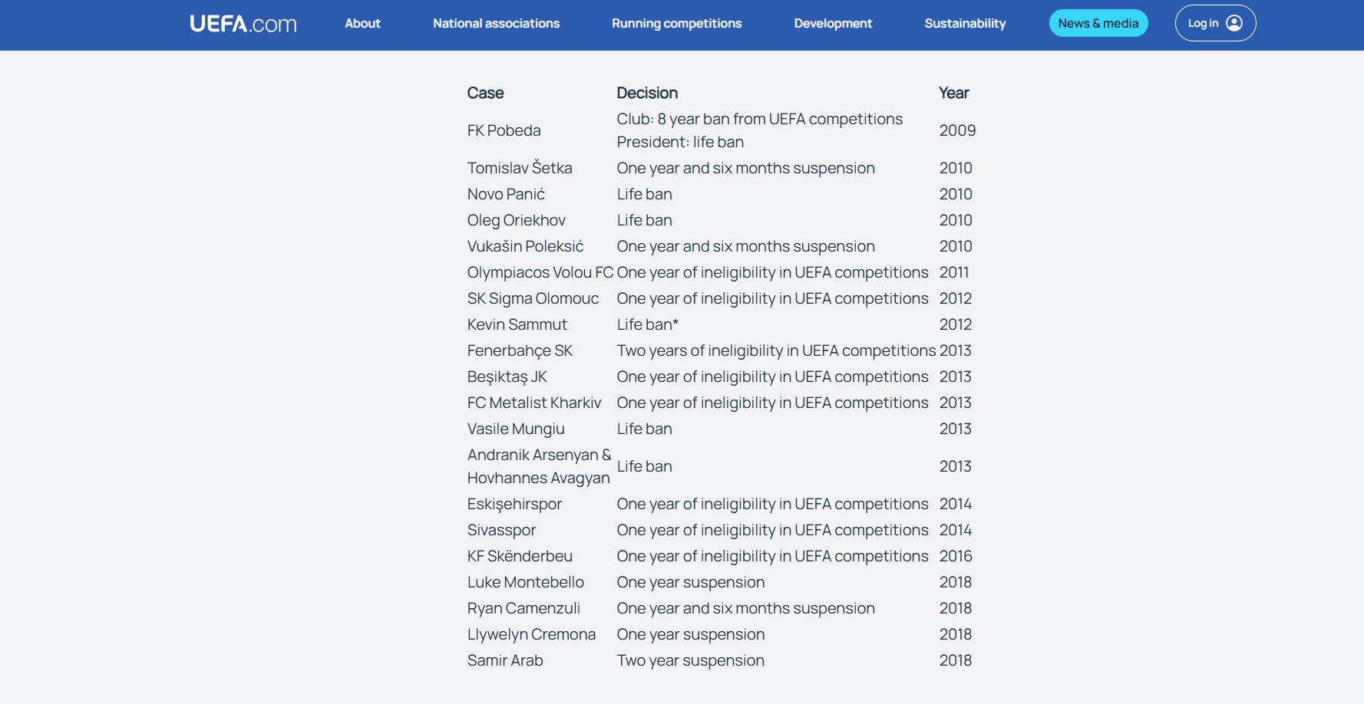Select the News & media button
1364x704 pixels.
click(x=1098, y=23)
